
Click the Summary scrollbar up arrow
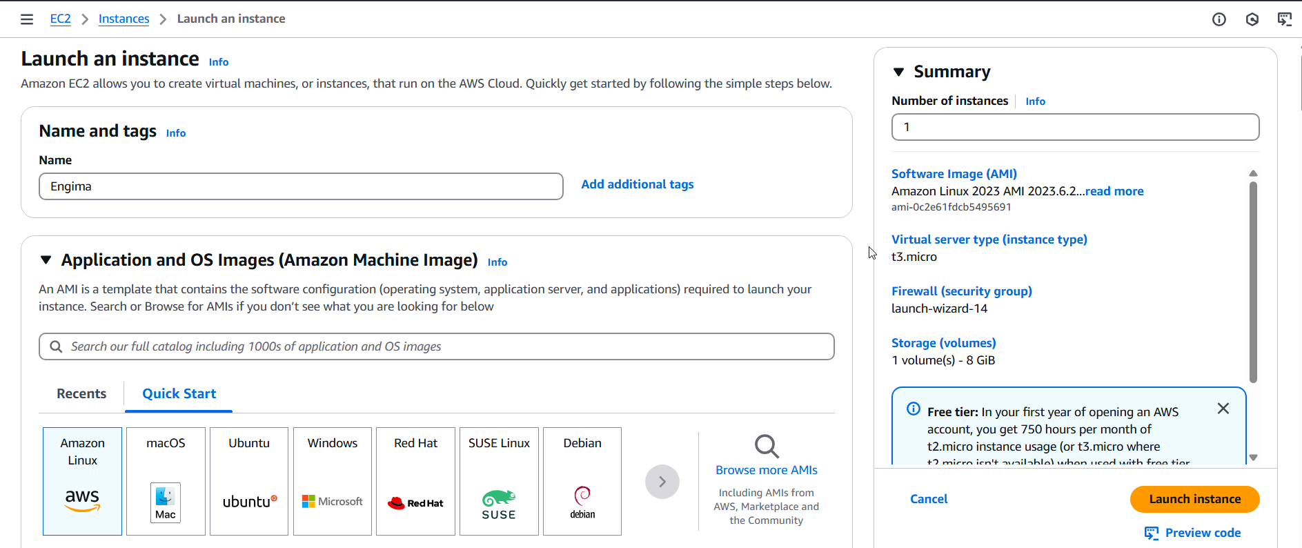tap(1253, 173)
